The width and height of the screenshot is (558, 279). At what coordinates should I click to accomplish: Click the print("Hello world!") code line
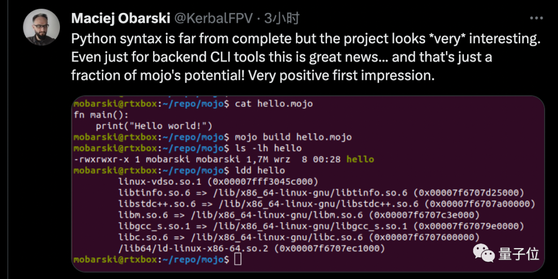154,126
